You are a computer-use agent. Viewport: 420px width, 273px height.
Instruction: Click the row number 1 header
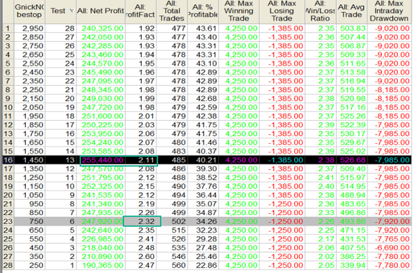coord(7,28)
